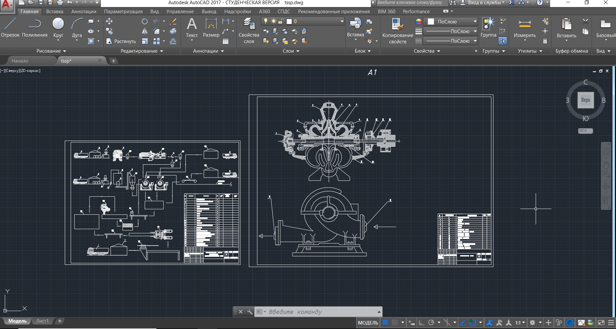The image size is (616, 329).
Task: Toggle snap mode in status bar
Action: coord(395,323)
